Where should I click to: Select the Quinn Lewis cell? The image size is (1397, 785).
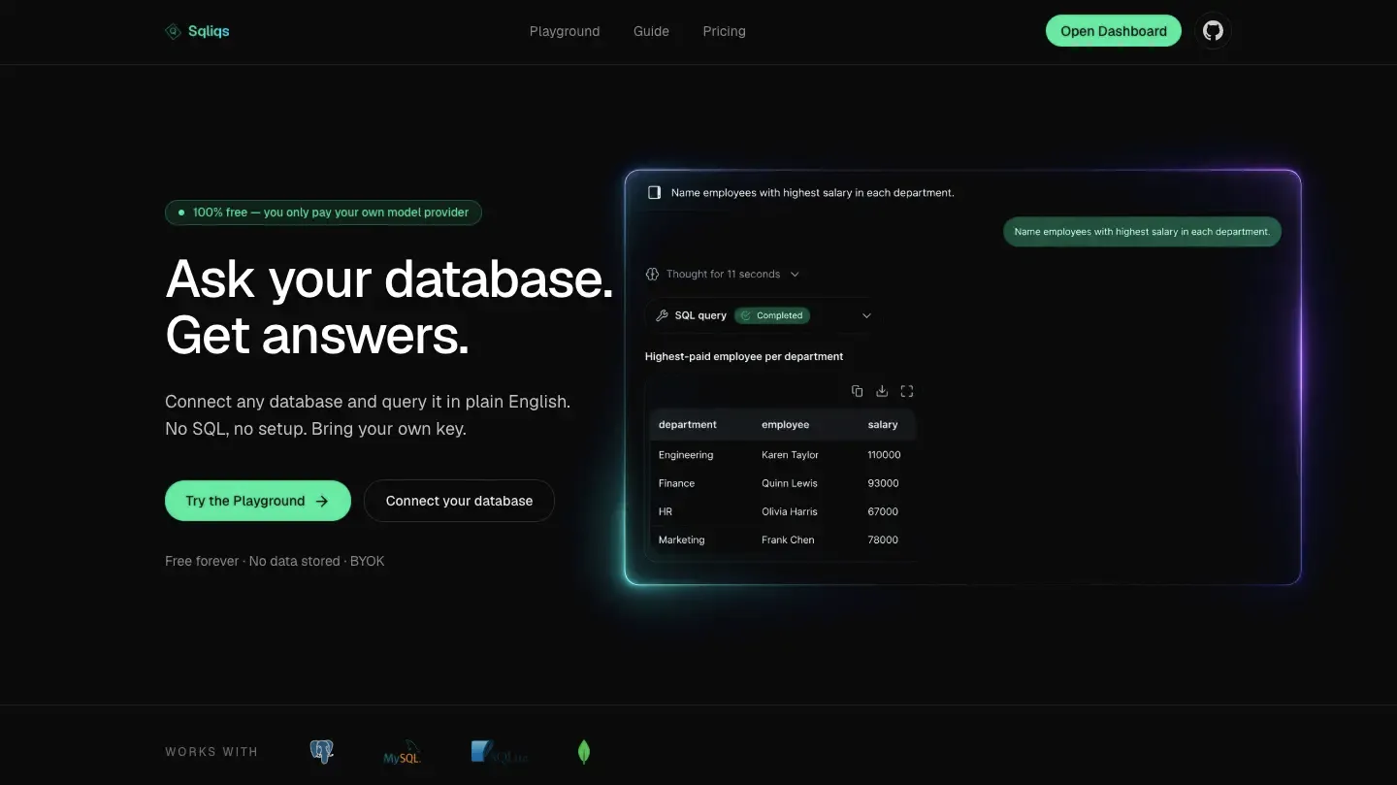[790, 483]
